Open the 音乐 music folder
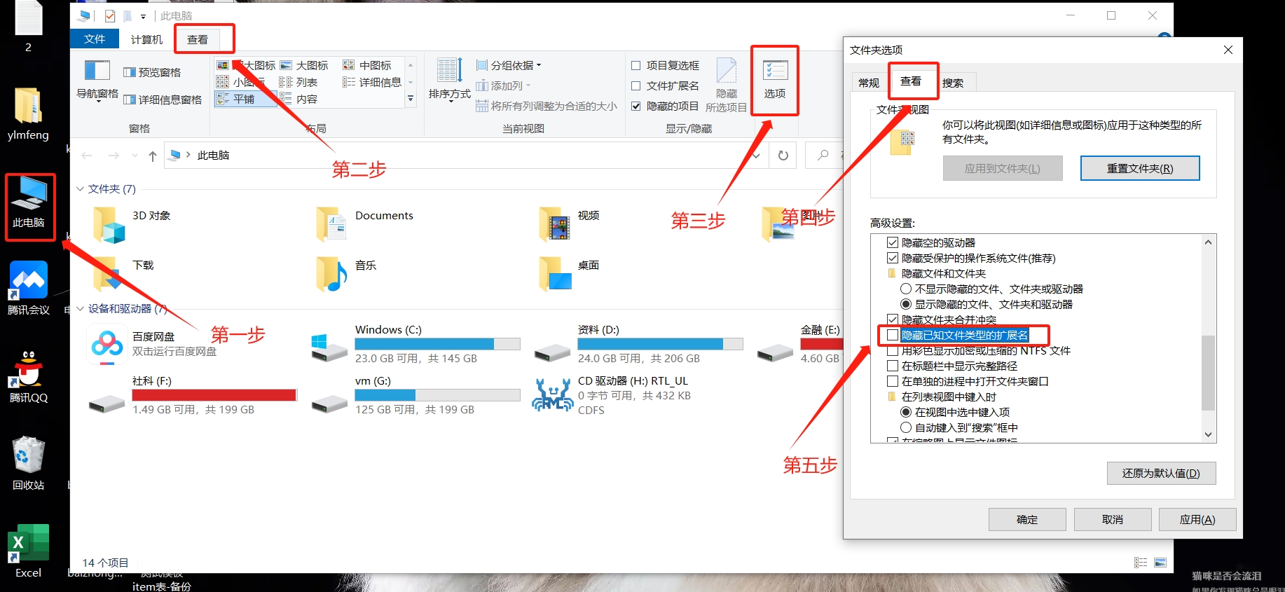1285x592 pixels. (332, 273)
